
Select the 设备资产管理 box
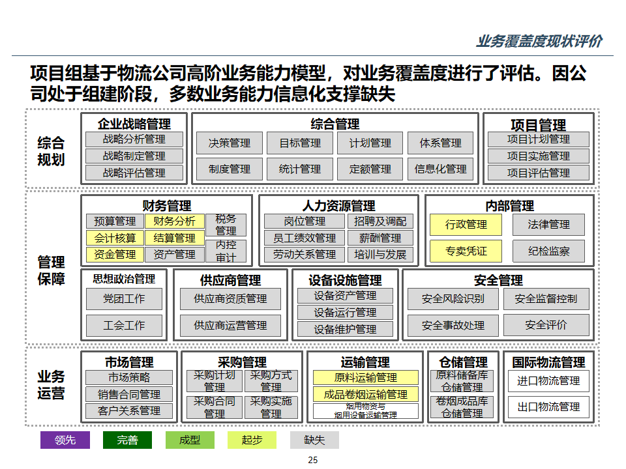pyautogui.click(x=345, y=296)
